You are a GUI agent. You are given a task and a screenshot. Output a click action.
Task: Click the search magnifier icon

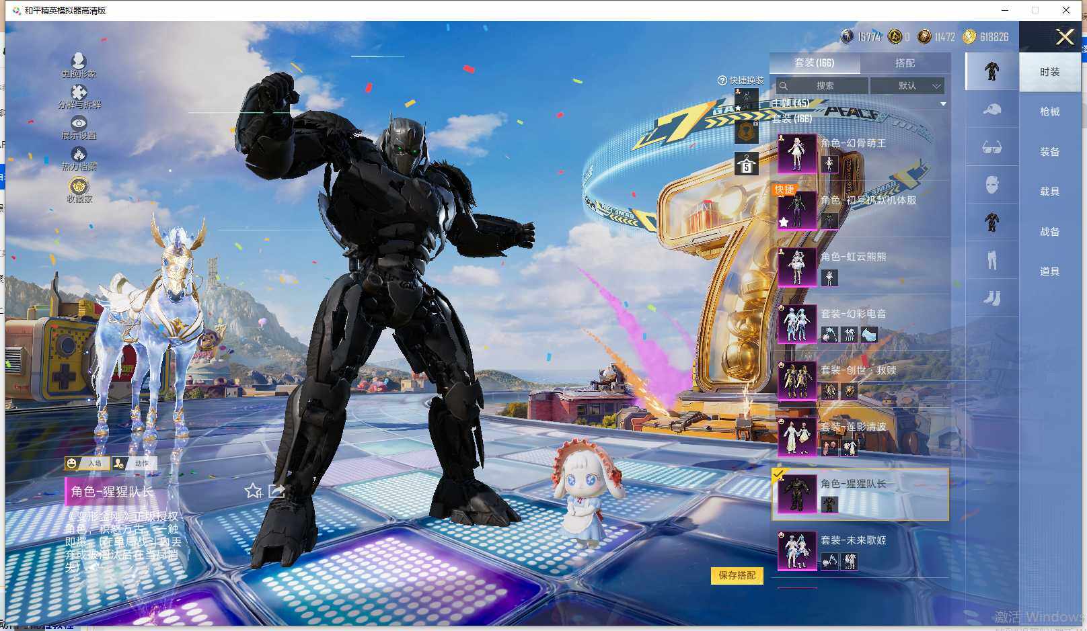[784, 86]
